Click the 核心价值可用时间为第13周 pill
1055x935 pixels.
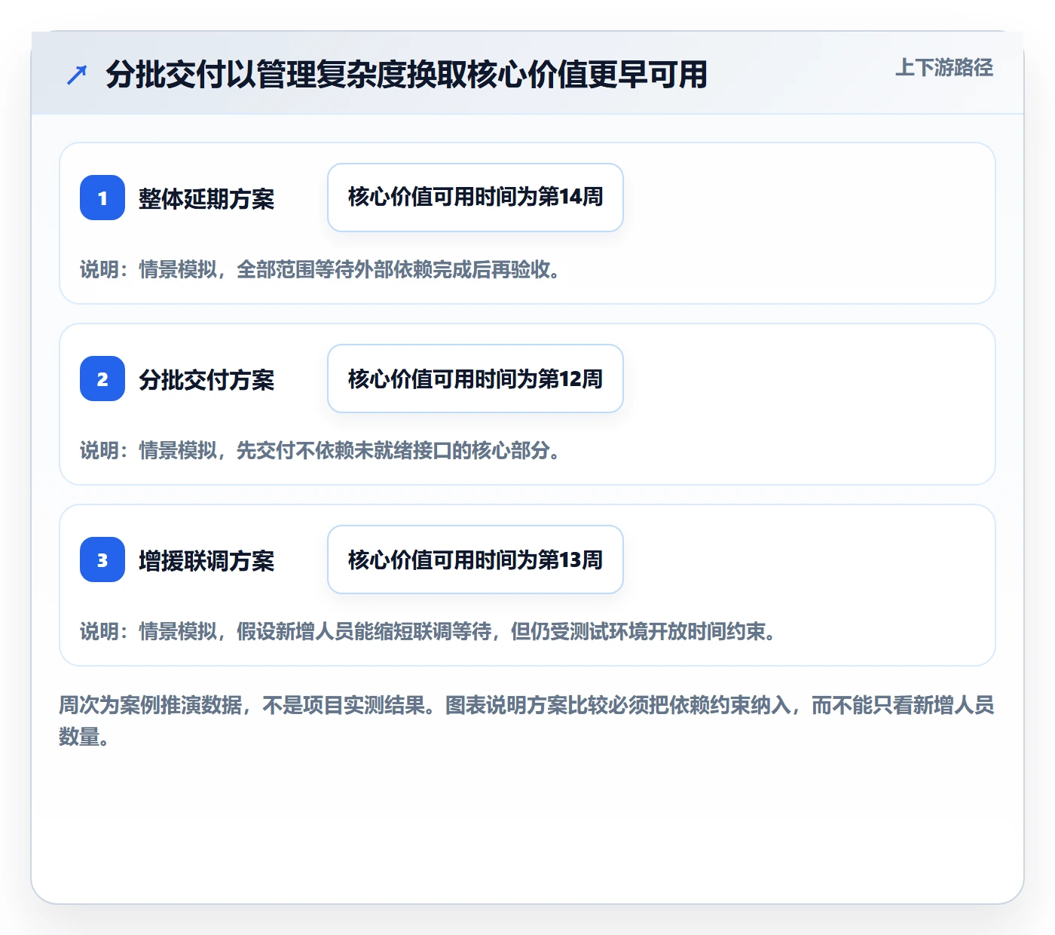point(476,559)
